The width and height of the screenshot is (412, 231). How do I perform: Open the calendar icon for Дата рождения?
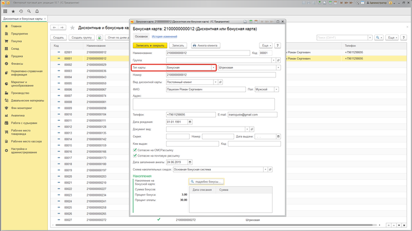point(190,122)
